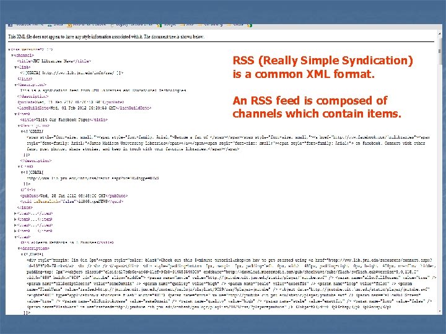Viewport: 446px width, 334px height.
Task: Collapse the root rss element
Action: pyautogui.click(x=9, y=49)
